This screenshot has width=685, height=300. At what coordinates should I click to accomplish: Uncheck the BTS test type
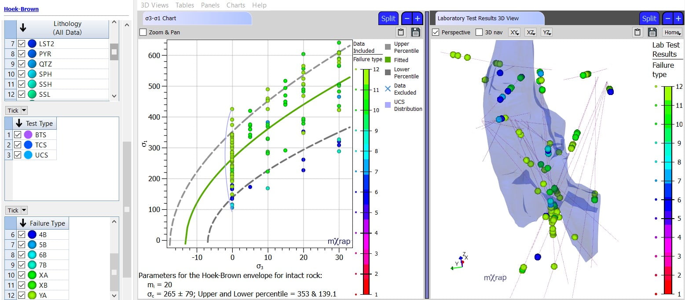click(18, 135)
